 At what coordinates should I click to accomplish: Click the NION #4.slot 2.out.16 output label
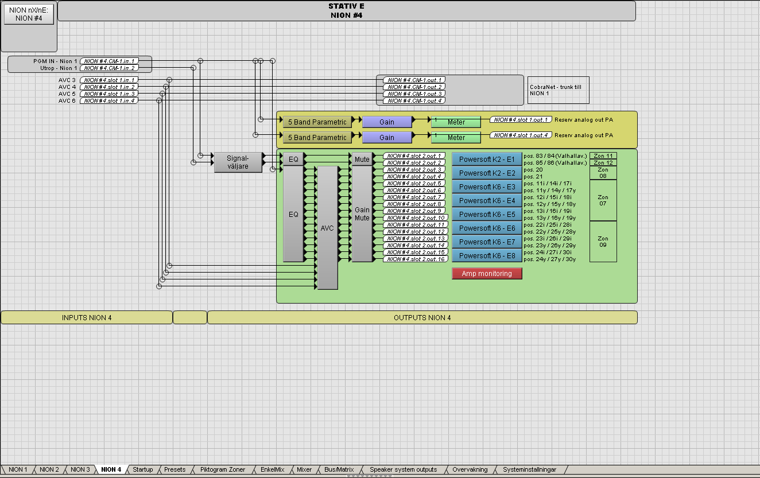pyautogui.click(x=415, y=259)
